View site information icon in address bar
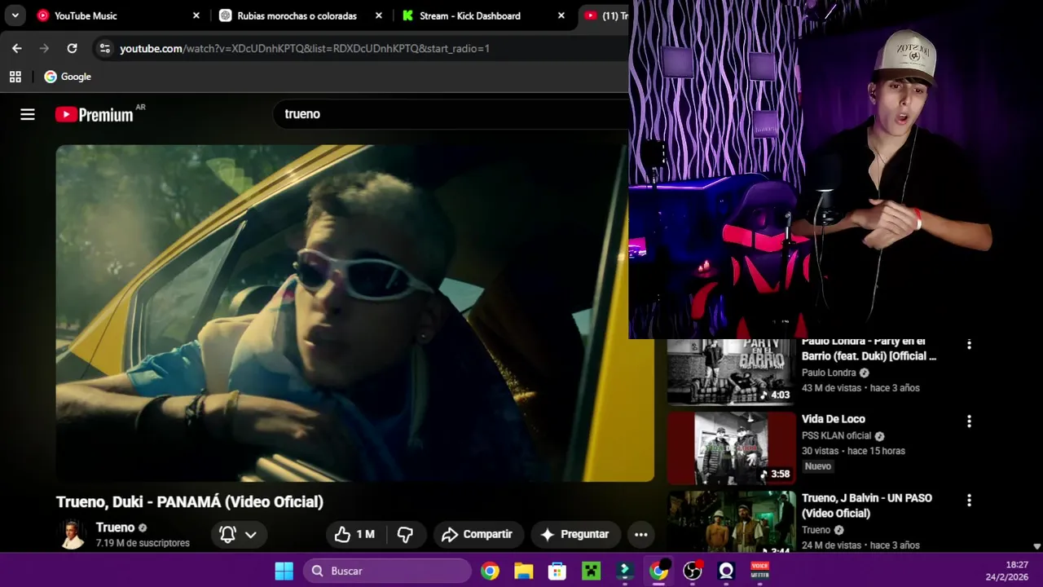 click(104, 48)
